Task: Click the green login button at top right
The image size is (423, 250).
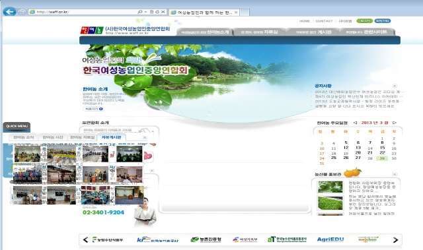Action: 364,21
